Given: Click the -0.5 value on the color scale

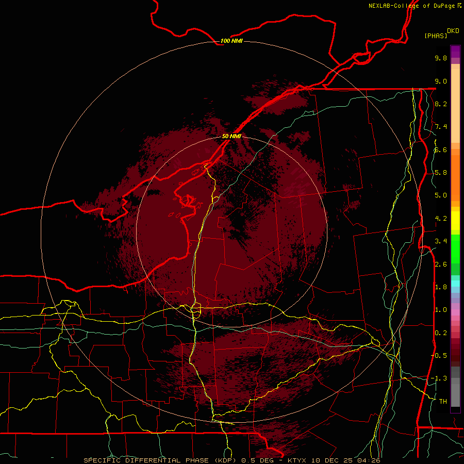Looking at the screenshot, I should tap(439, 356).
